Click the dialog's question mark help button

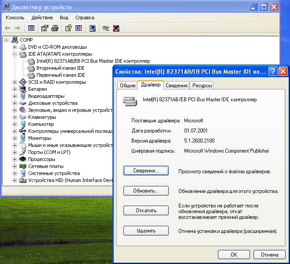tap(272, 71)
